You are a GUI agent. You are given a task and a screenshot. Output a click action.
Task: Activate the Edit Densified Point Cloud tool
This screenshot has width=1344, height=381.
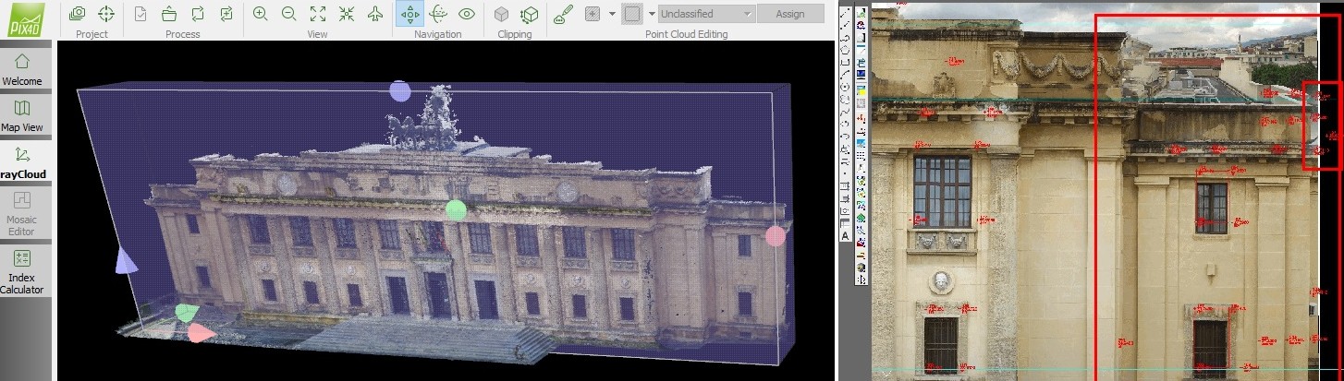[563, 14]
